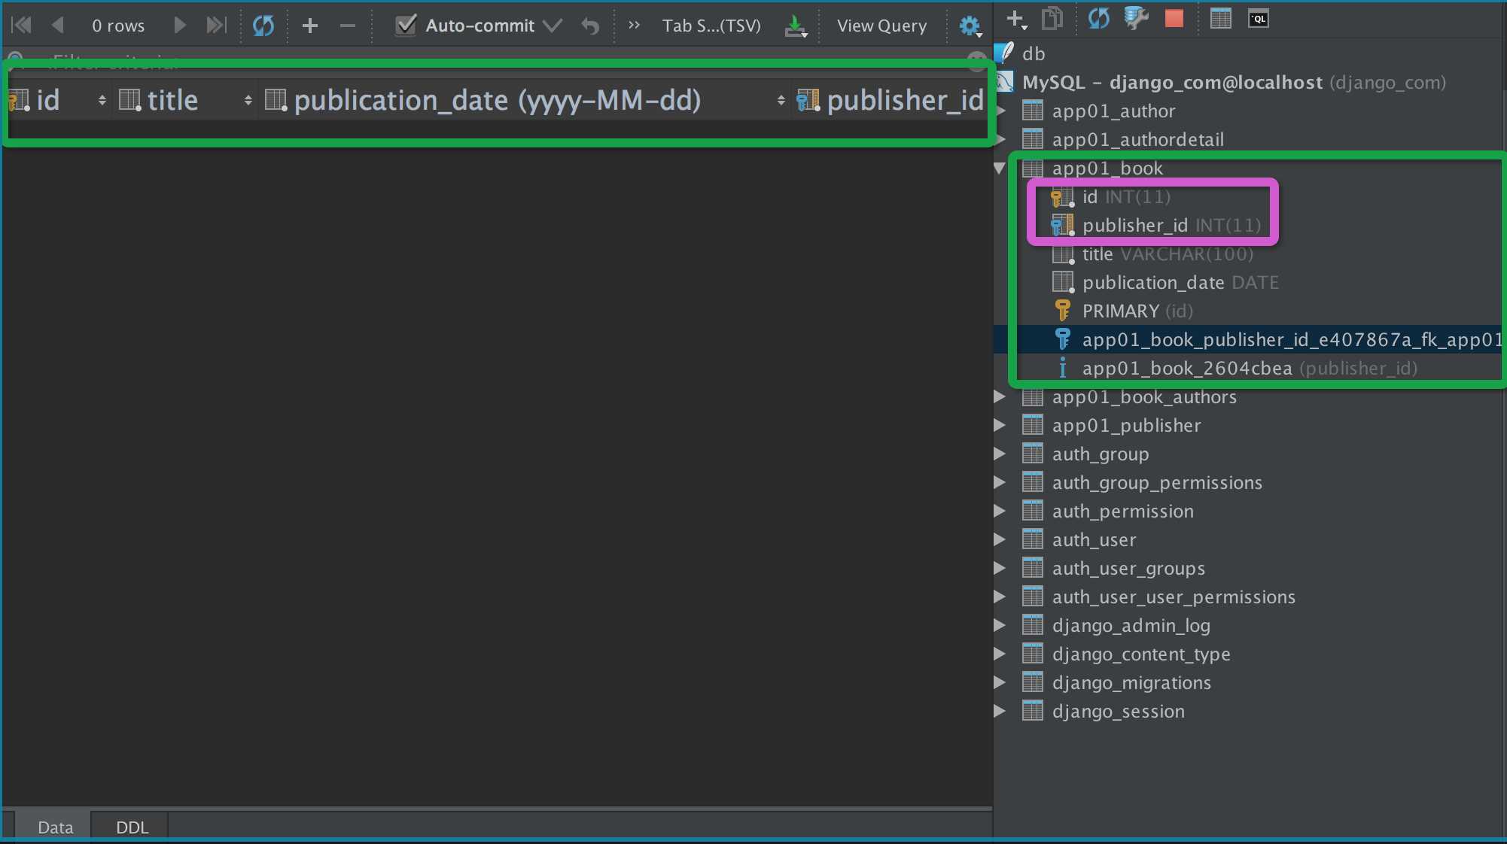
Task: Enable the filter criteria input field
Action: coord(497,60)
